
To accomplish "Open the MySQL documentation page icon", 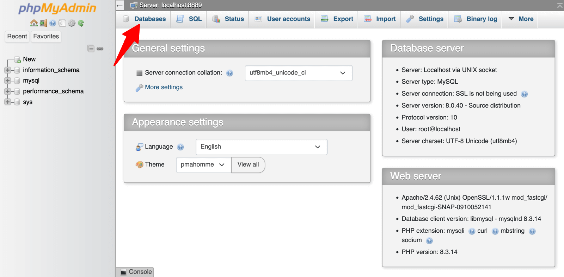I will click(x=62, y=23).
